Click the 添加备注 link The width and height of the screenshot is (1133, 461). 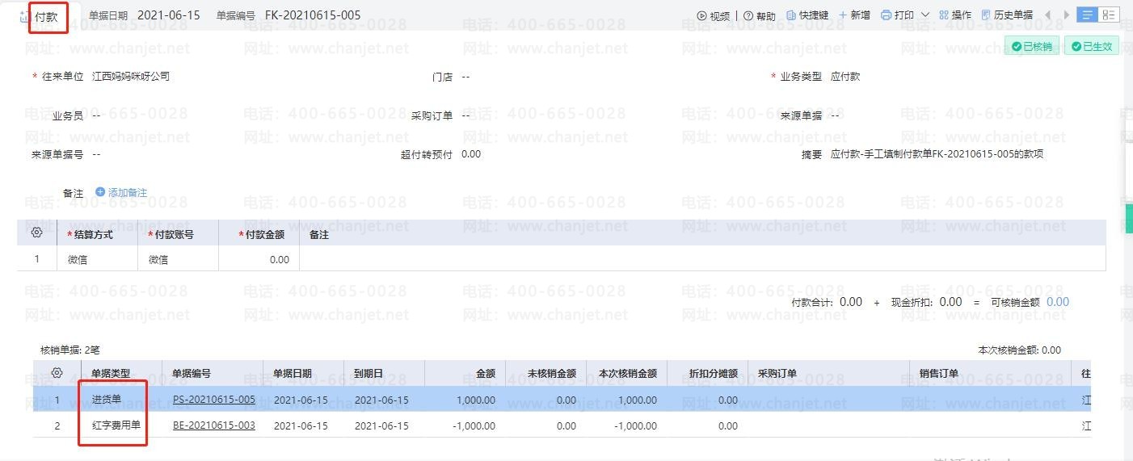[x=121, y=192]
